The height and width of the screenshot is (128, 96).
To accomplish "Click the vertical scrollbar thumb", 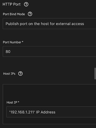I will click(x=95, y=73).
